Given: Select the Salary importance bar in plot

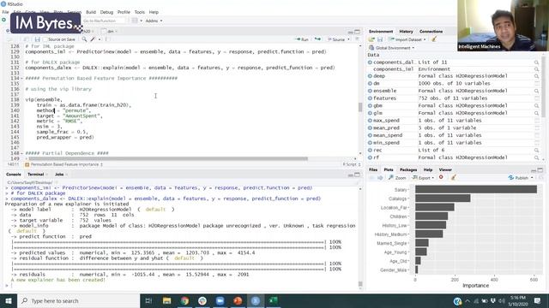Looking at the screenshot, I should tap(476, 189).
